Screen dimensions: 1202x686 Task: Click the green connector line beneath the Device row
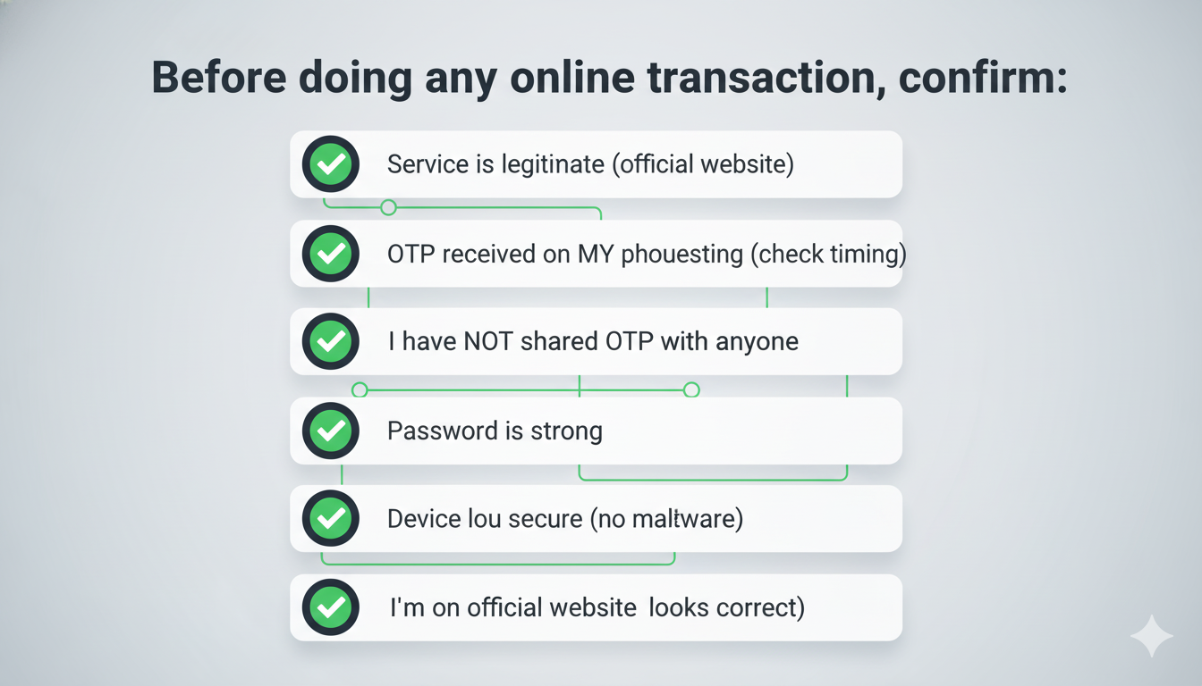click(x=497, y=564)
